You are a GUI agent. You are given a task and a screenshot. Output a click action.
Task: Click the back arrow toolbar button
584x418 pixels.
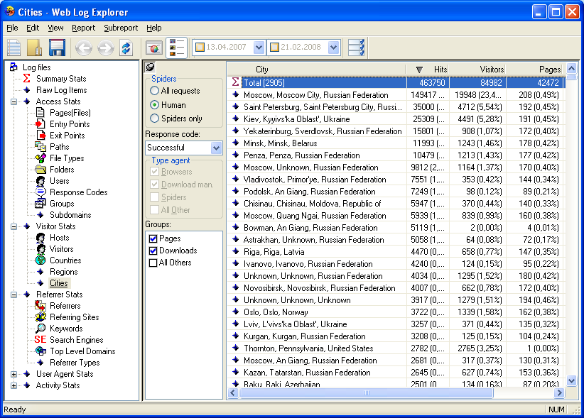[x=84, y=48]
